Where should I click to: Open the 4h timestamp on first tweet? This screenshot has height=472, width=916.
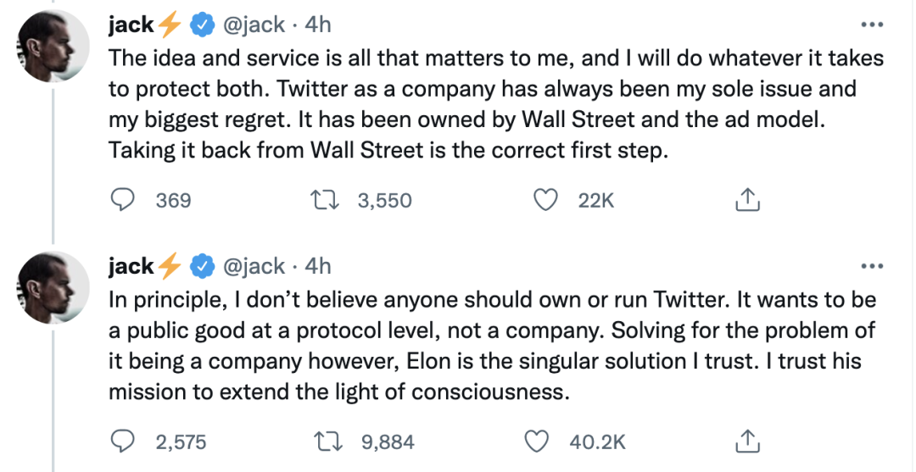tap(317, 25)
